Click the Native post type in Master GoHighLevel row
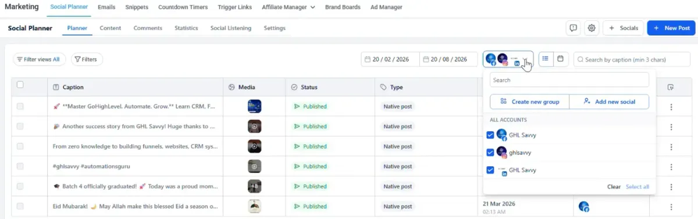The width and height of the screenshot is (698, 219). click(397, 106)
